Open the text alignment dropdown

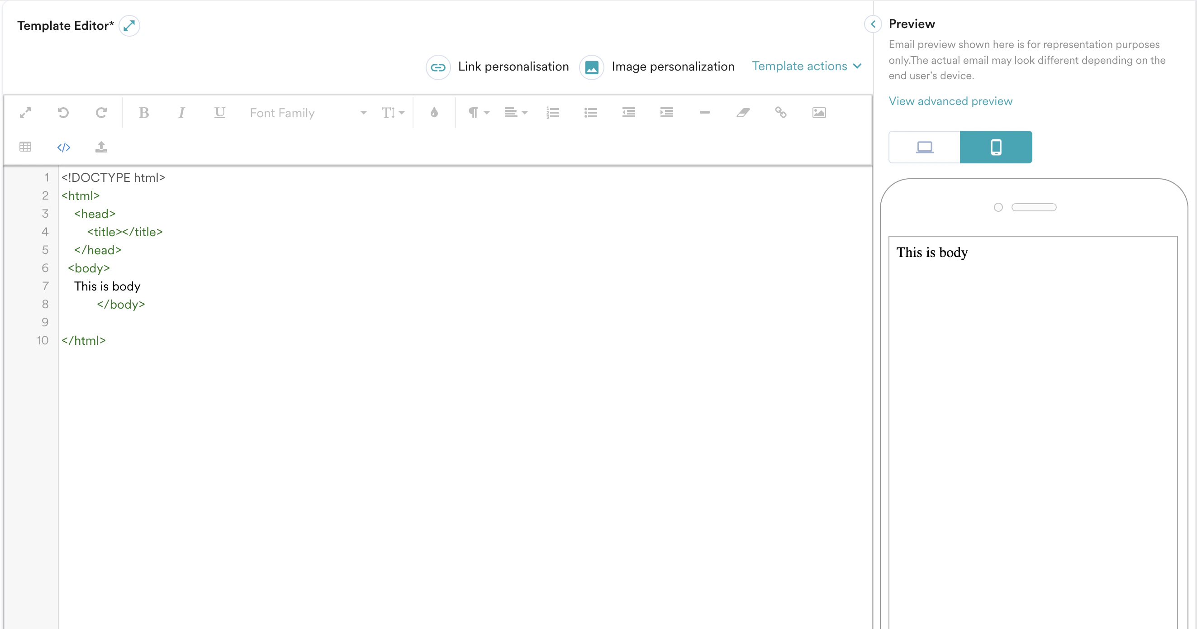click(x=516, y=113)
